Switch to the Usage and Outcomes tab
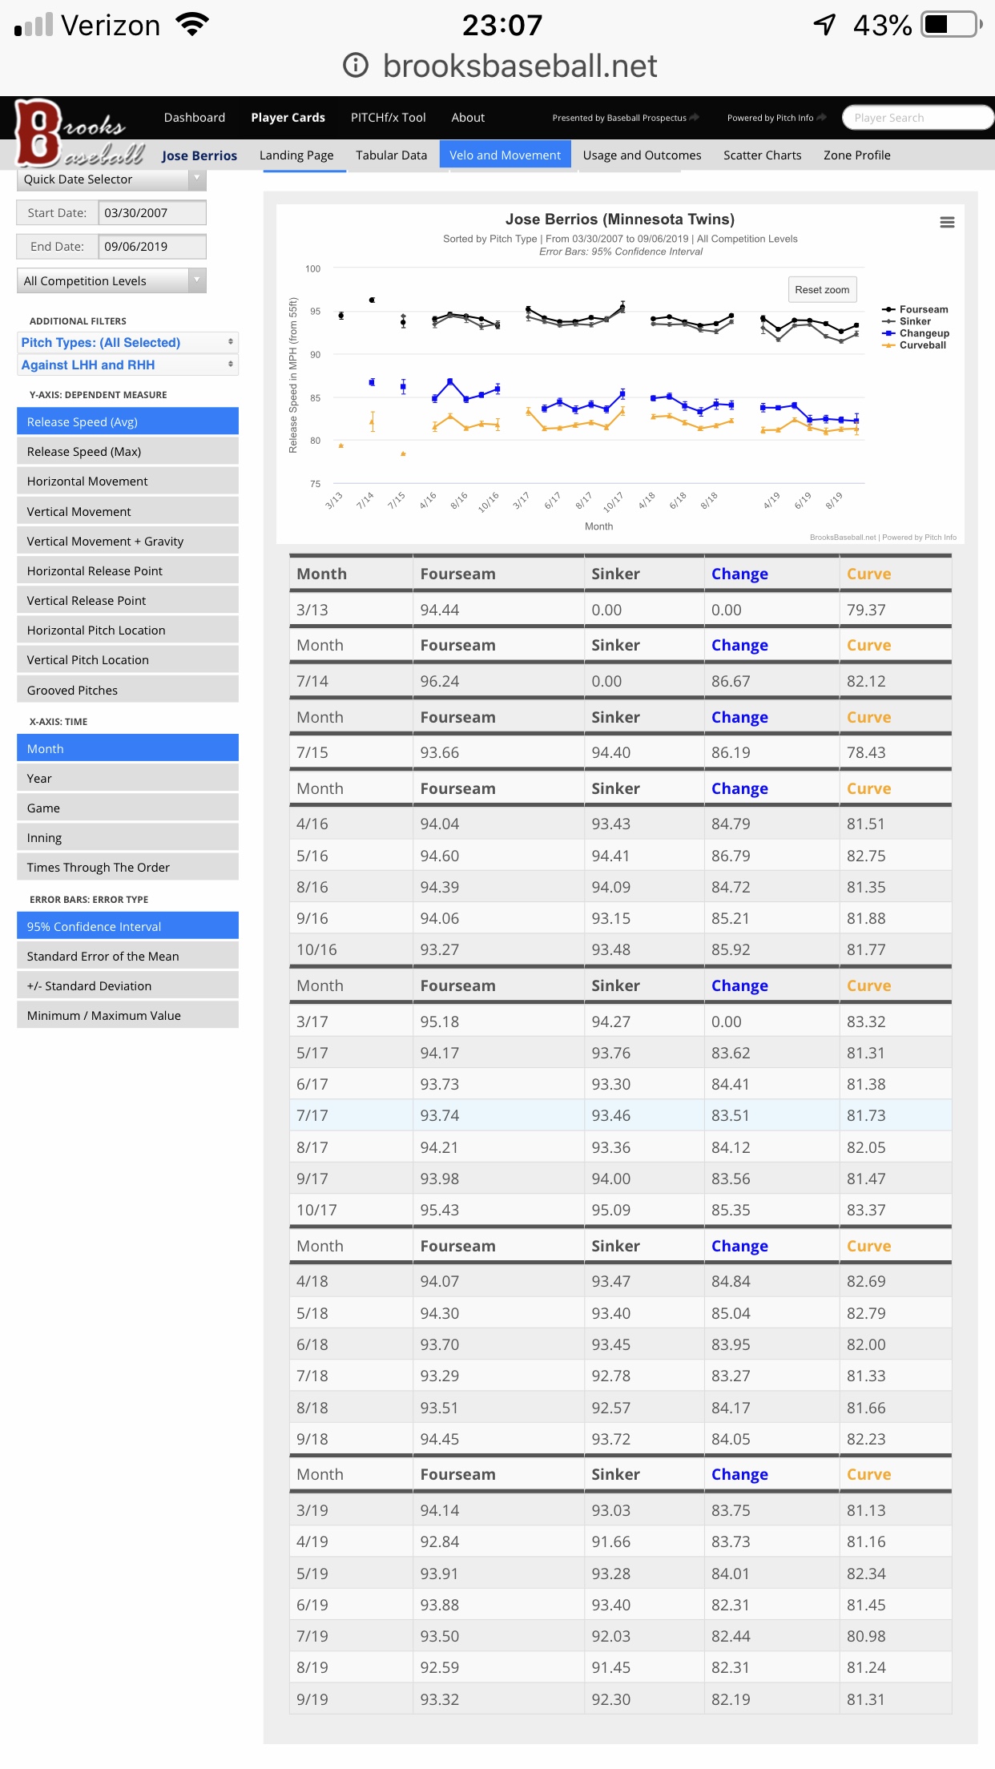This screenshot has width=995, height=1769. (x=642, y=155)
